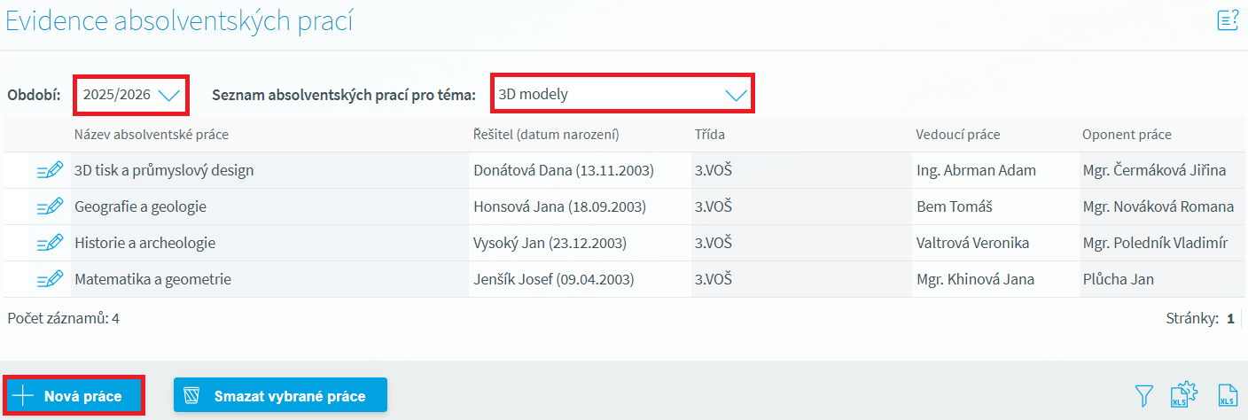Click 'Smazat vybrané práce' button
This screenshot has height=420, width=1248.
click(280, 395)
